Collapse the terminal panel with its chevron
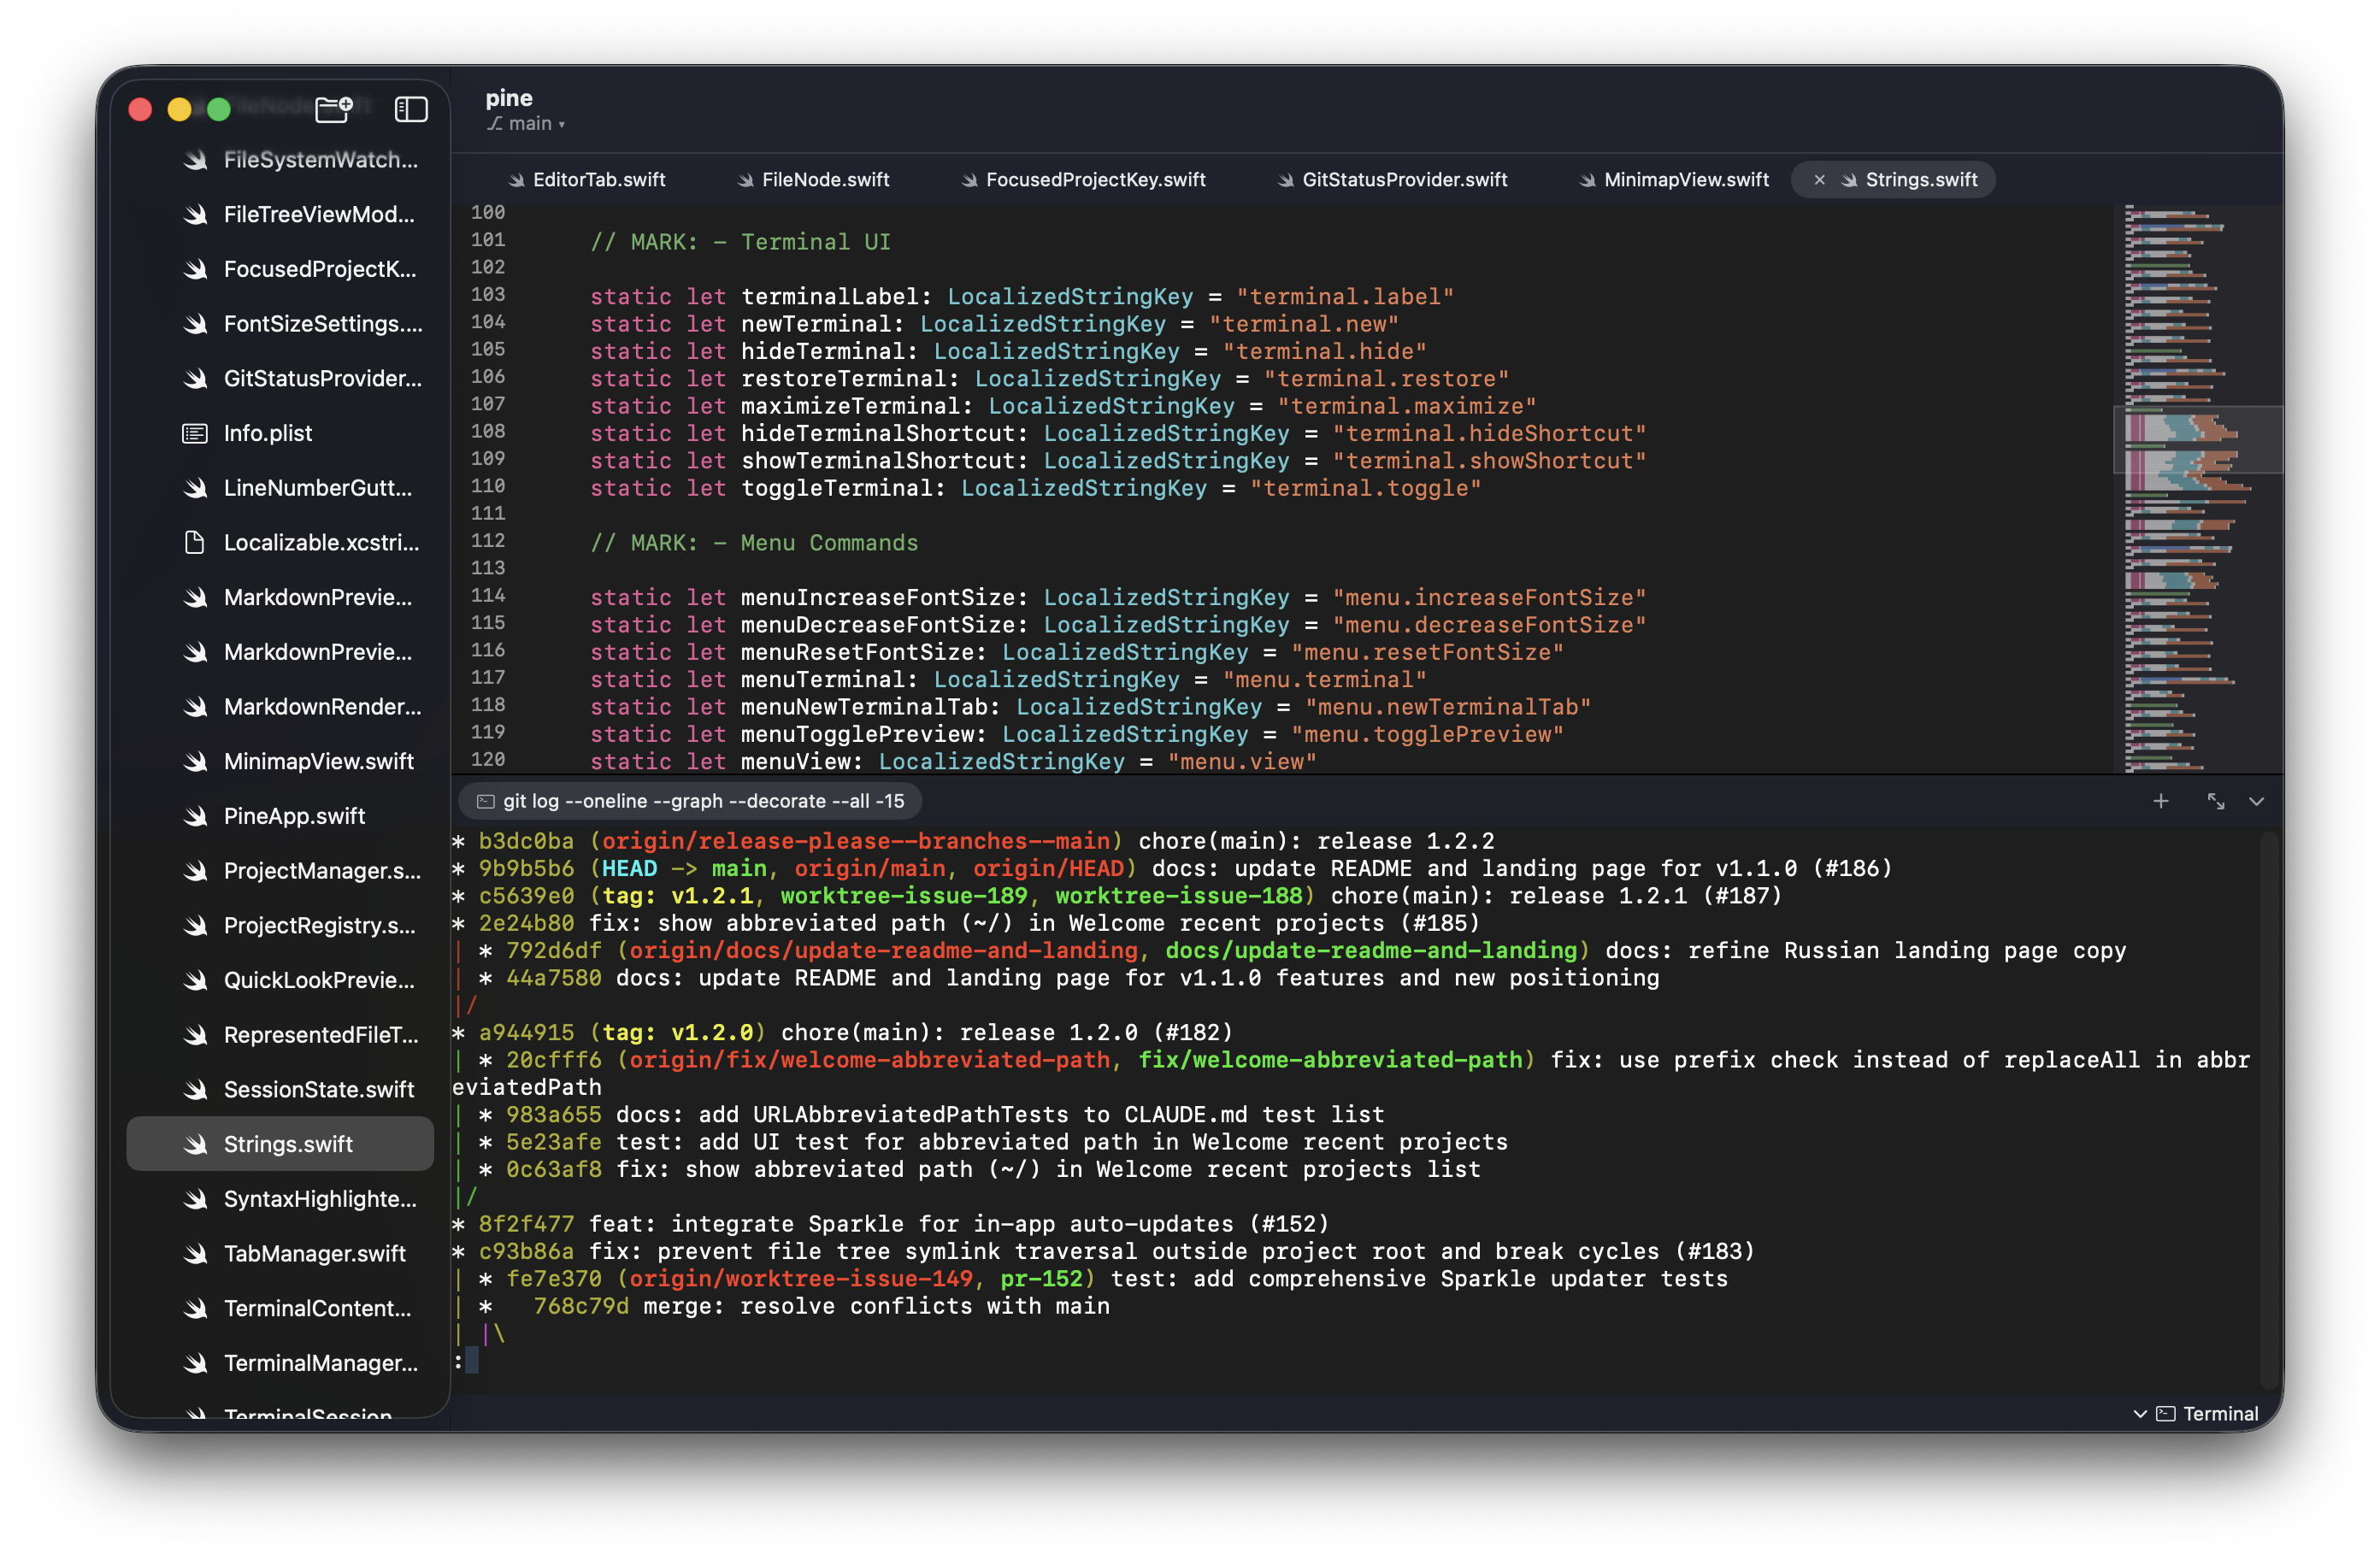Image resolution: width=2380 pixels, height=1559 pixels. tap(2258, 801)
